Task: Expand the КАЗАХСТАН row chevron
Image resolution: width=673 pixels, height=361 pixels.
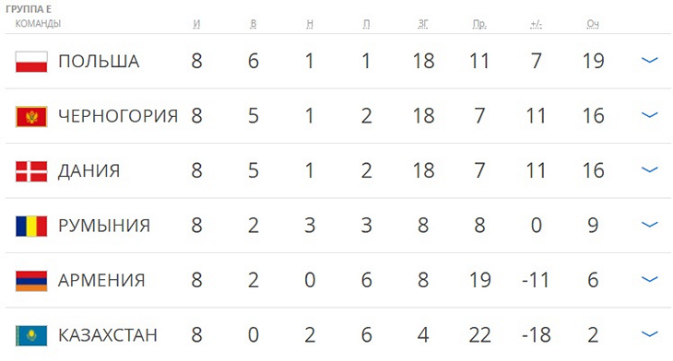Action: pos(649,334)
